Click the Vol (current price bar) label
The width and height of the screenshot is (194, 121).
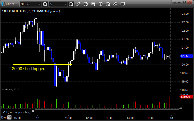click(17, 112)
